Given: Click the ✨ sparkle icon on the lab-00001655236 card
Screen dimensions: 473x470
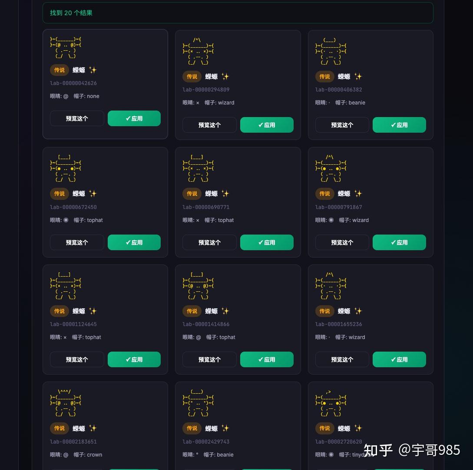Looking at the screenshot, I should 358,311.
